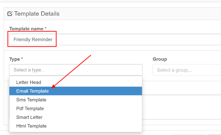This screenshot has height=135, width=221.
Task: Click the Select a group placeholder text
Action: click(174, 70)
